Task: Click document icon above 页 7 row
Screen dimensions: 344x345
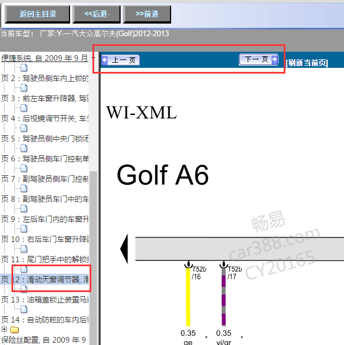Action: (x=24, y=168)
